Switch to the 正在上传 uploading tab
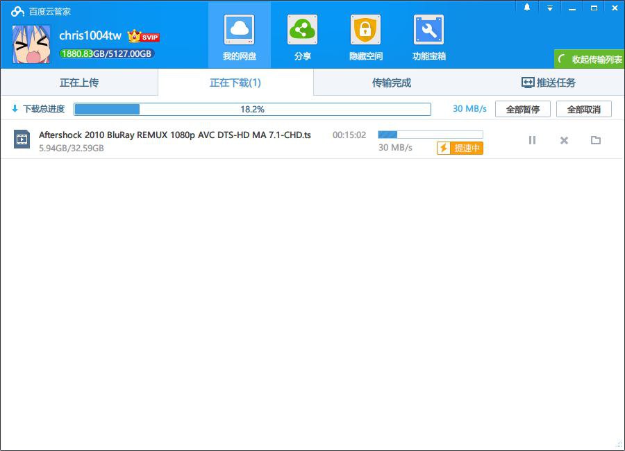The width and height of the screenshot is (625, 451). click(x=79, y=83)
